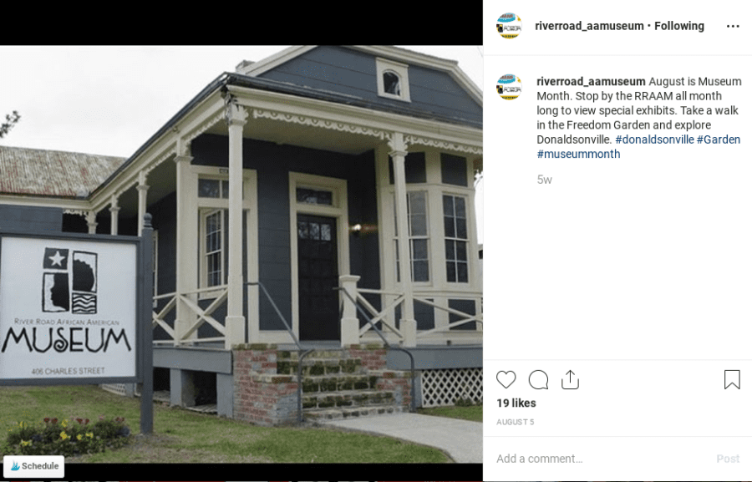The image size is (752, 482).
Task: Click the Add a comment field
Action: [x=602, y=459]
